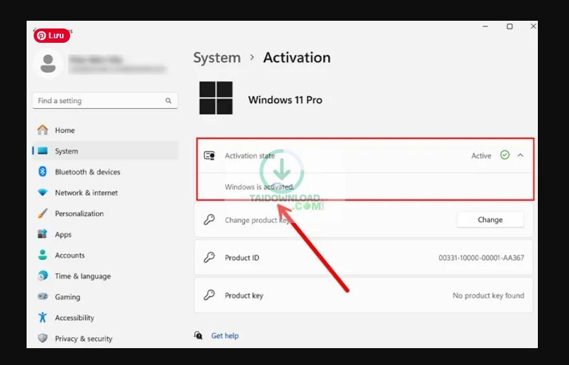The image size is (569, 365).
Task: Click the Get help headset icon
Action: pyautogui.click(x=198, y=335)
